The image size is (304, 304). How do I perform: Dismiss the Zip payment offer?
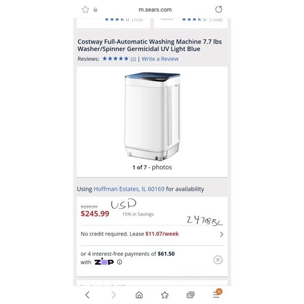218,259
